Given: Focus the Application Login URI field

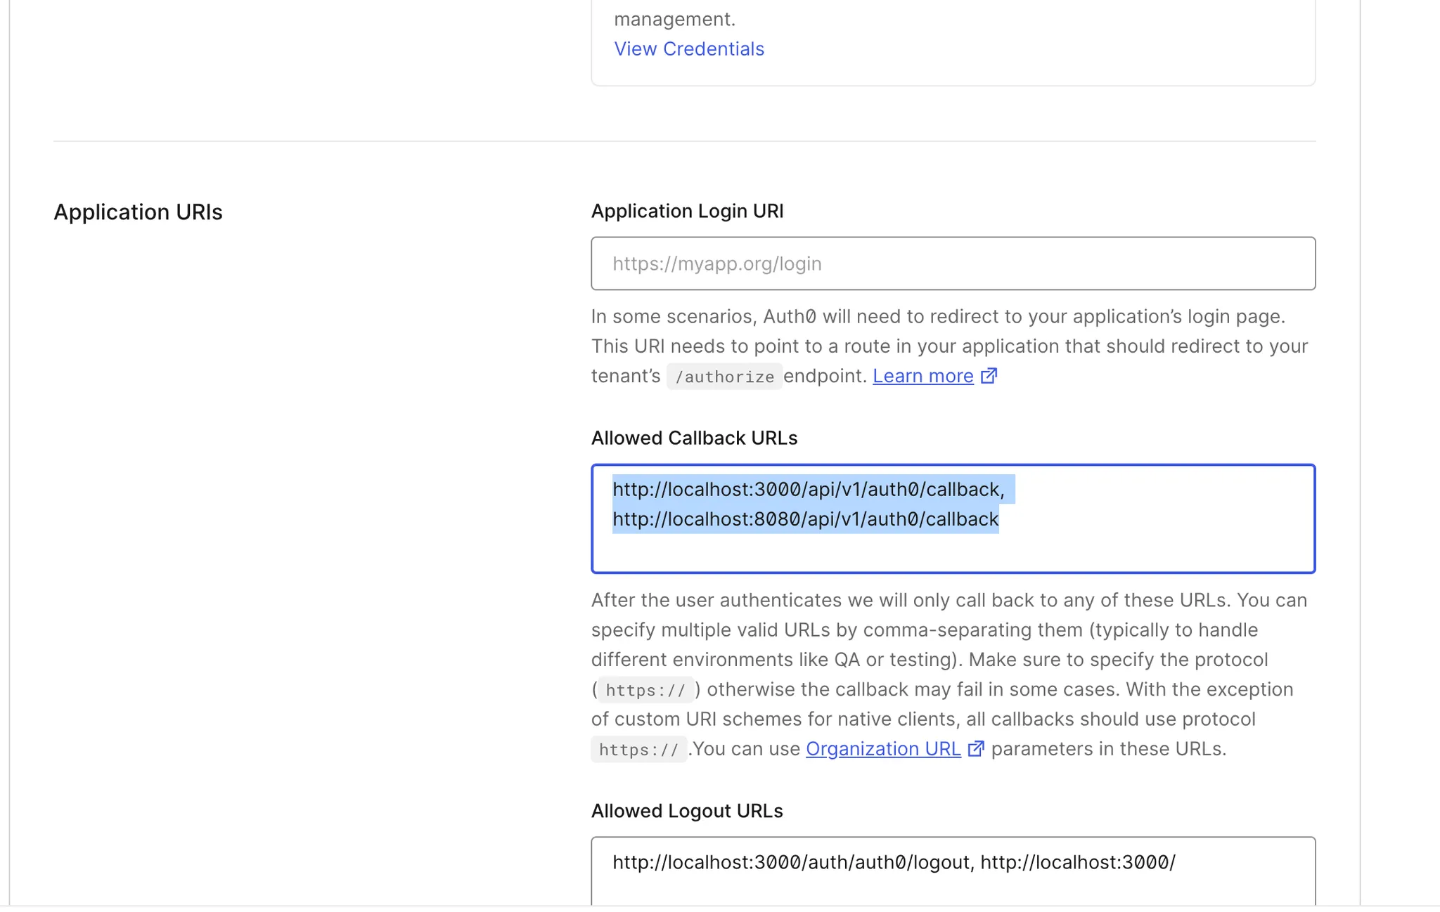Looking at the screenshot, I should 953,263.
